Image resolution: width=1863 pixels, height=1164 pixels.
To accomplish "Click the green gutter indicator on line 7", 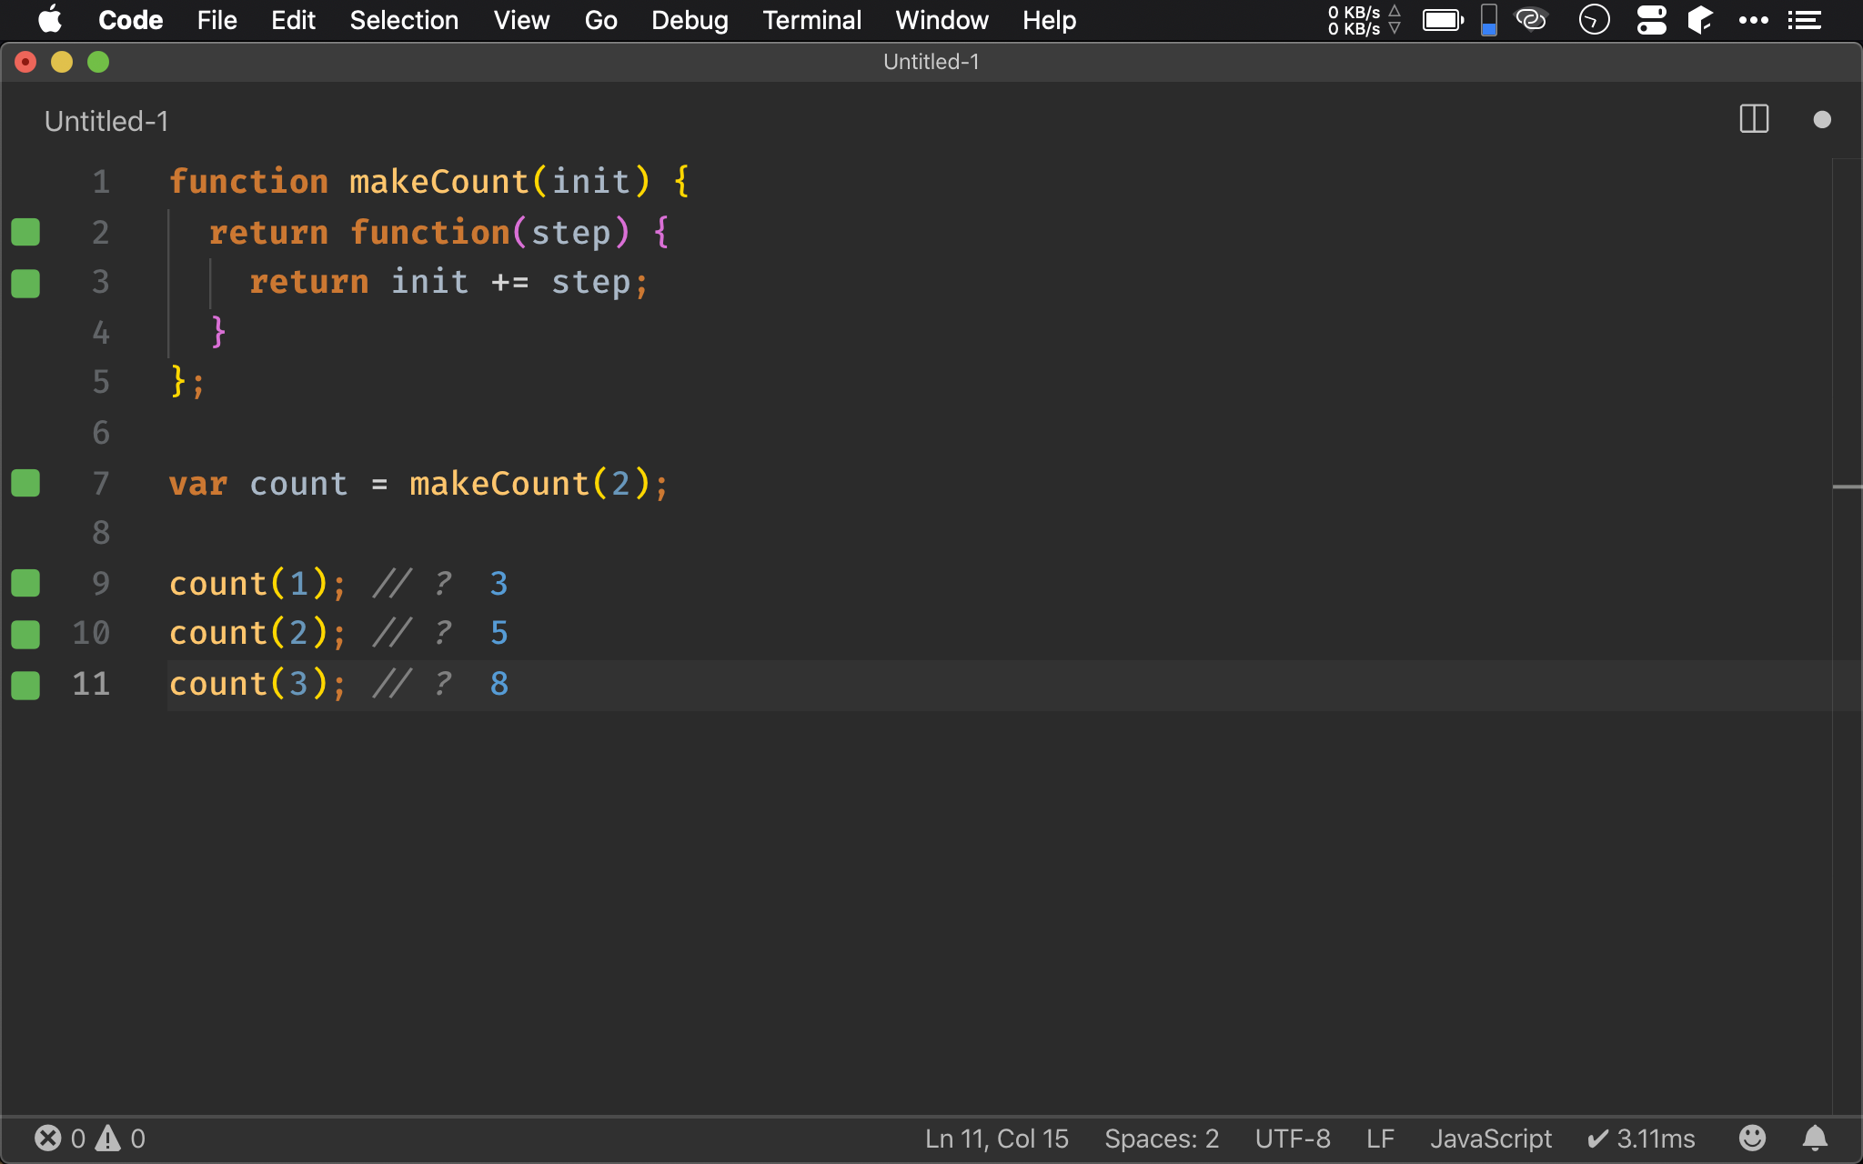I will tap(25, 484).
